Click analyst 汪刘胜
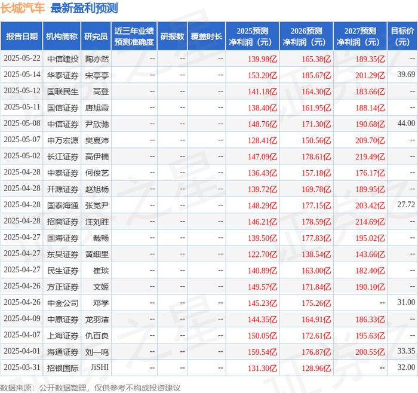418x393 pixels. (x=97, y=222)
